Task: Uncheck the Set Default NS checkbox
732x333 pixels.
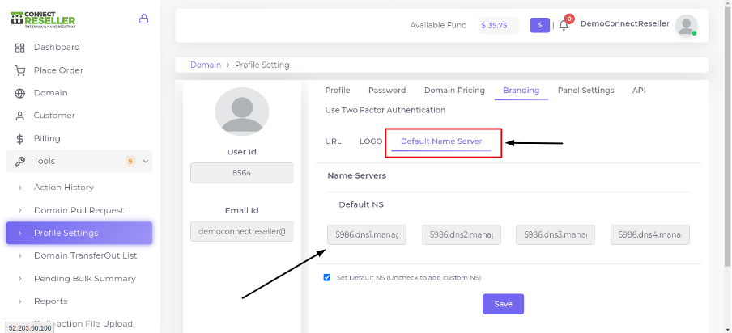Action: pyautogui.click(x=327, y=277)
